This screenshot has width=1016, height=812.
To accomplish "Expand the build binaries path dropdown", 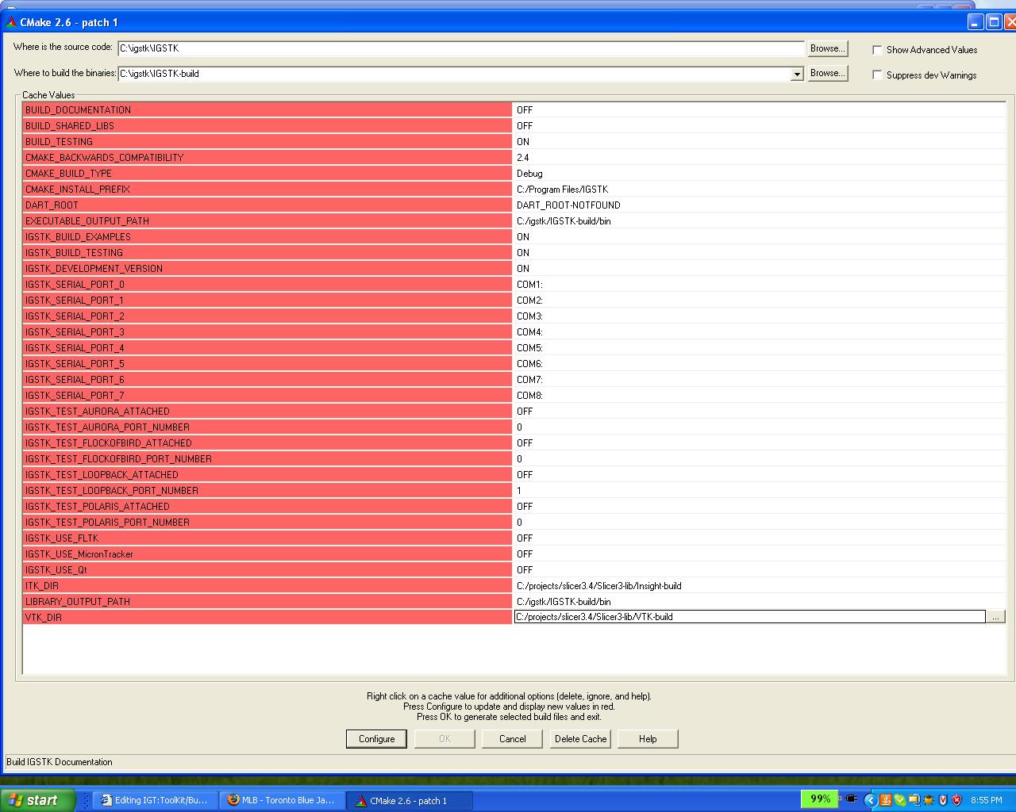I will 797,74.
